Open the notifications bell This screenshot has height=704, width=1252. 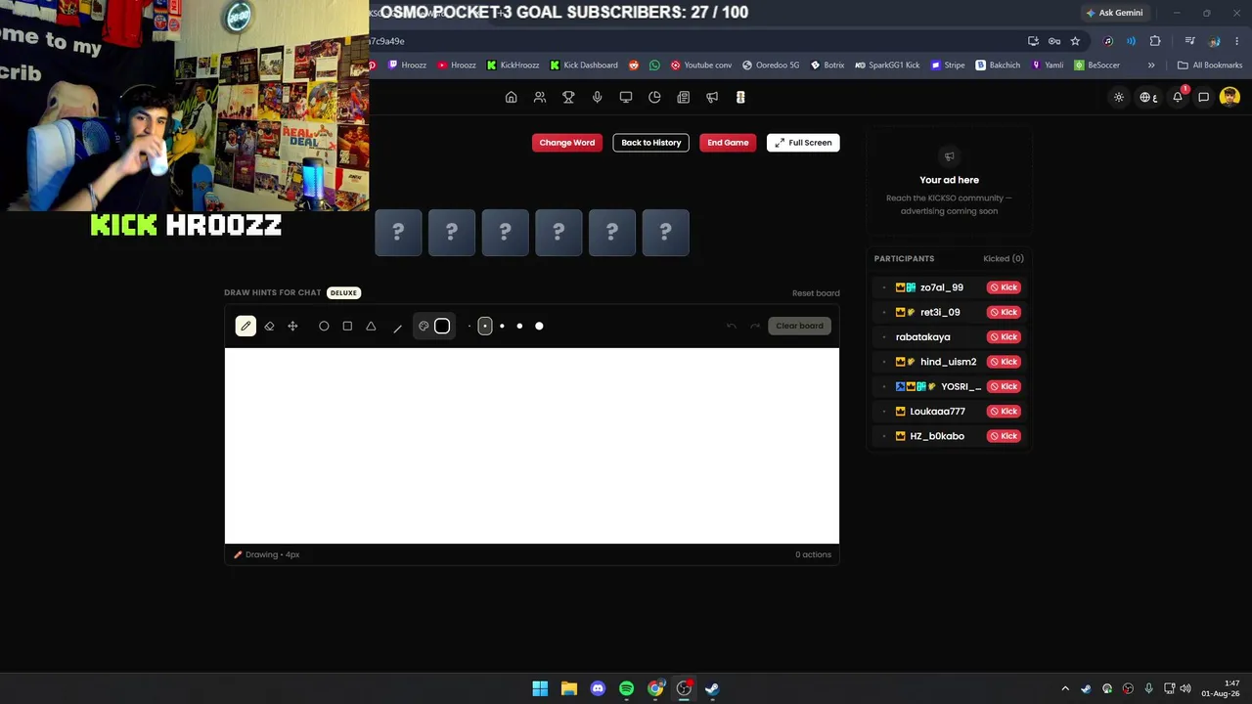pyautogui.click(x=1178, y=97)
